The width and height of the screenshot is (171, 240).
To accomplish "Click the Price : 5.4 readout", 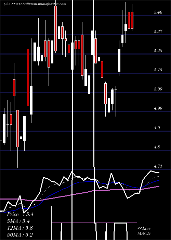I will [x=20, y=214].
